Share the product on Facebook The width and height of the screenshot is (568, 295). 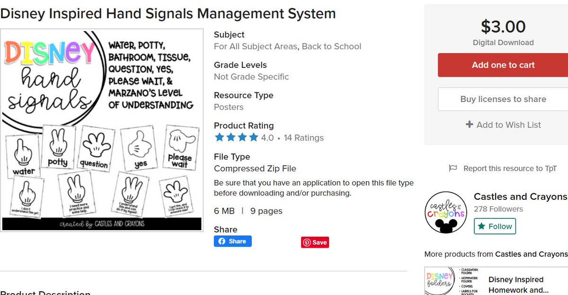coord(233,241)
